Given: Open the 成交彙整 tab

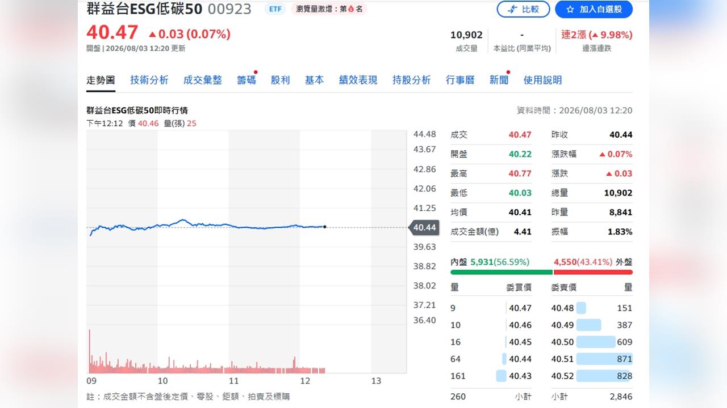Looking at the screenshot, I should 203,80.
